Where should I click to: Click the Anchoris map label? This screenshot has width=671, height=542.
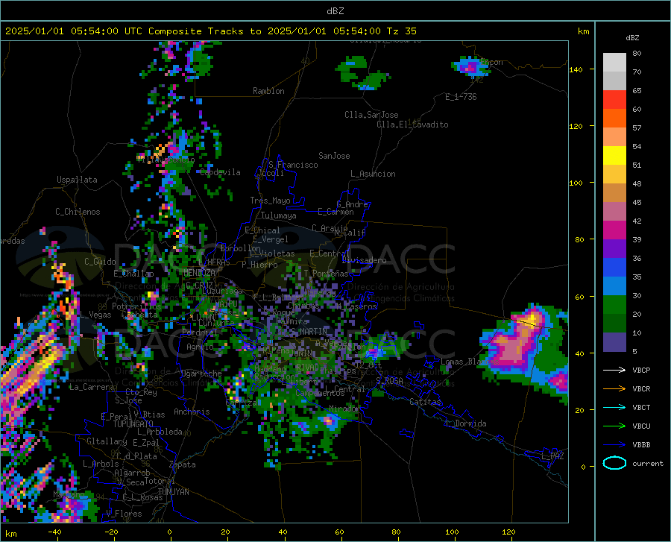(x=192, y=412)
